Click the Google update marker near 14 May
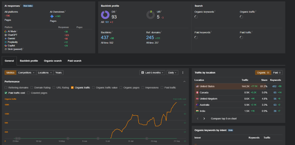295x145 pixels. pos(68,138)
